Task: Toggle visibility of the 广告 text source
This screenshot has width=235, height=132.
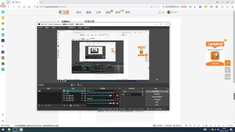Action: pyautogui.click(x=82, y=91)
